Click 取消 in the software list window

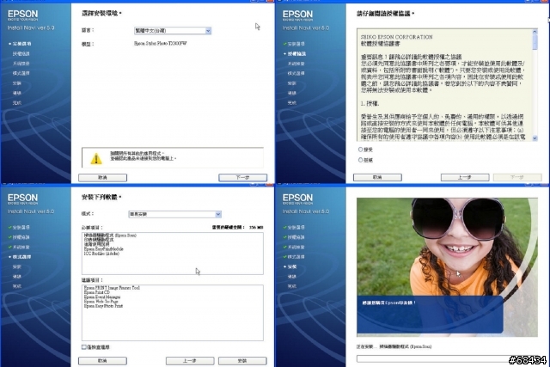coord(102,361)
